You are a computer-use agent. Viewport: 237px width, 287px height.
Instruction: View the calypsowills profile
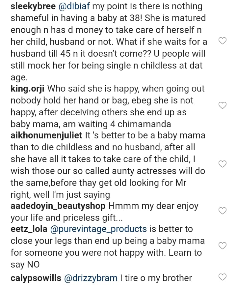(36, 278)
